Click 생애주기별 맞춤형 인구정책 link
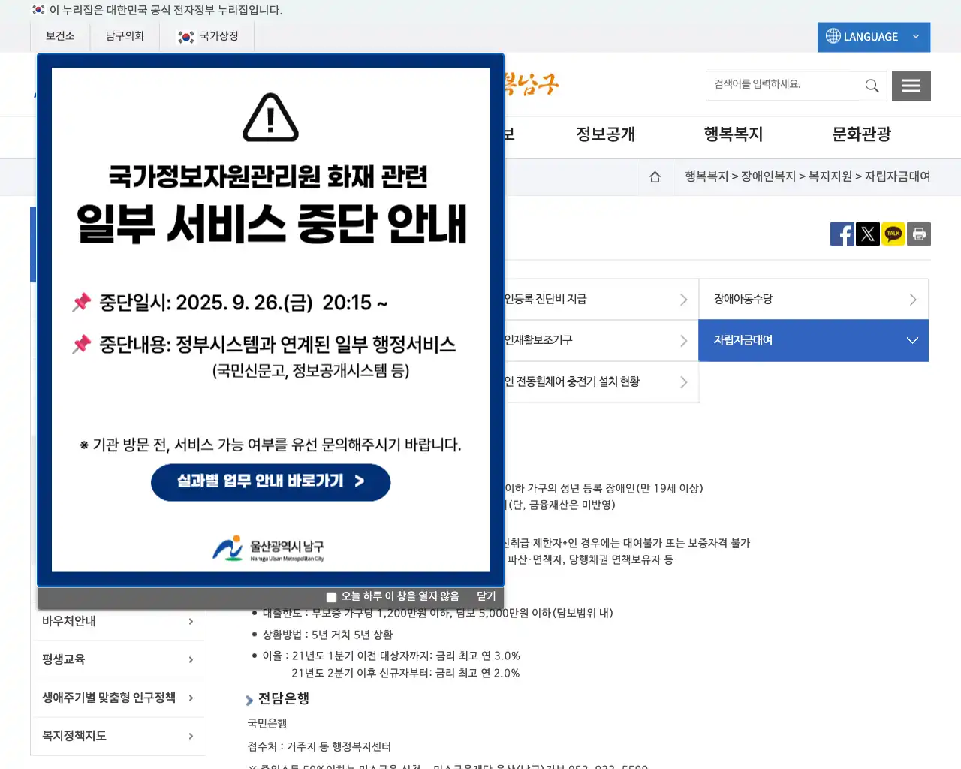Viewport: 961px width, 769px height. tap(109, 698)
